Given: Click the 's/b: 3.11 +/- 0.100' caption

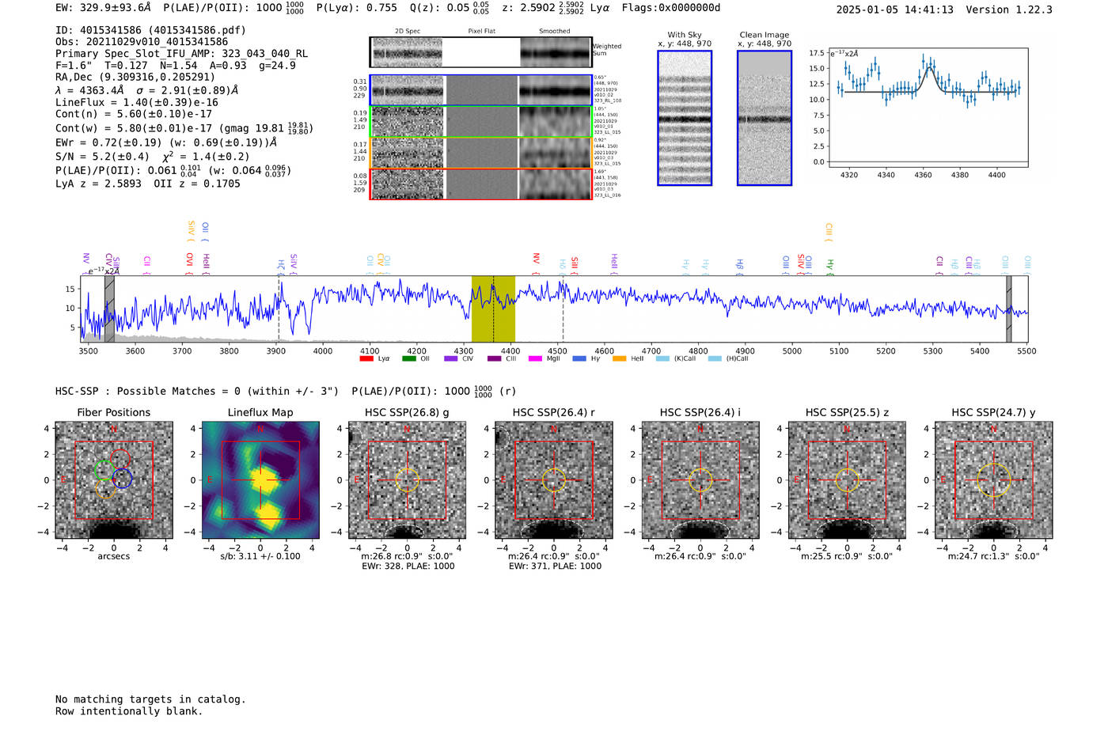Looking at the screenshot, I should 260,556.
